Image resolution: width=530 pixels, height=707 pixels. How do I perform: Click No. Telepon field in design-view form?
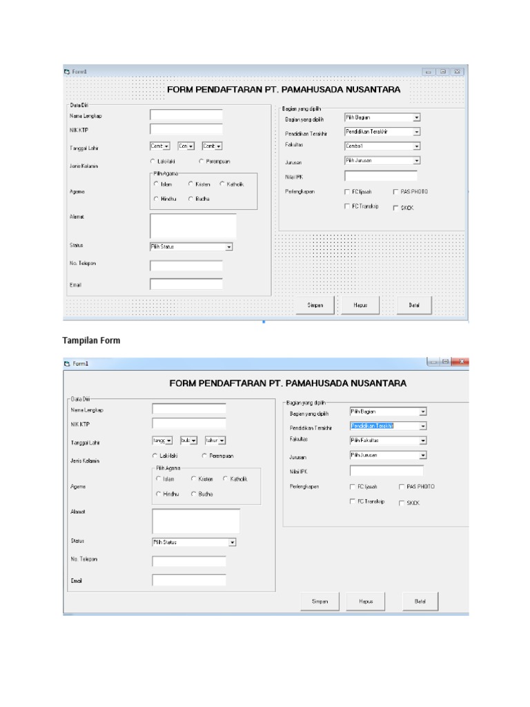[186, 266]
